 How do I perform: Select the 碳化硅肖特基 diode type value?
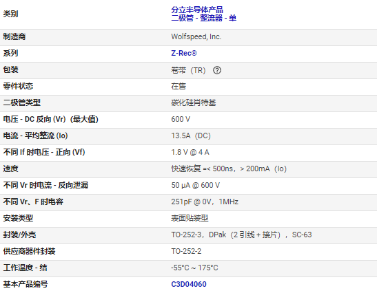click(x=194, y=102)
